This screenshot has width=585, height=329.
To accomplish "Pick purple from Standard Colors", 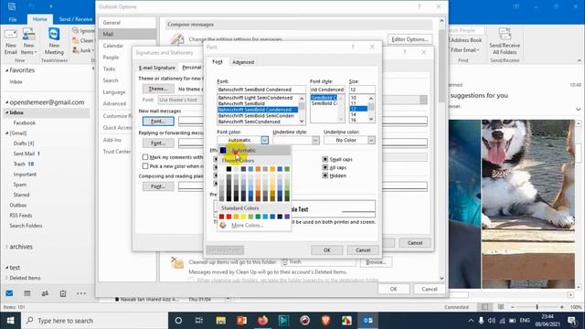I will (x=287, y=217).
